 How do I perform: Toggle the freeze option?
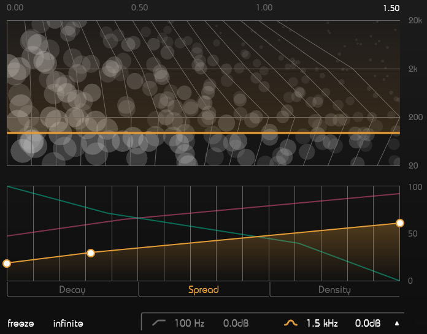click(20, 323)
